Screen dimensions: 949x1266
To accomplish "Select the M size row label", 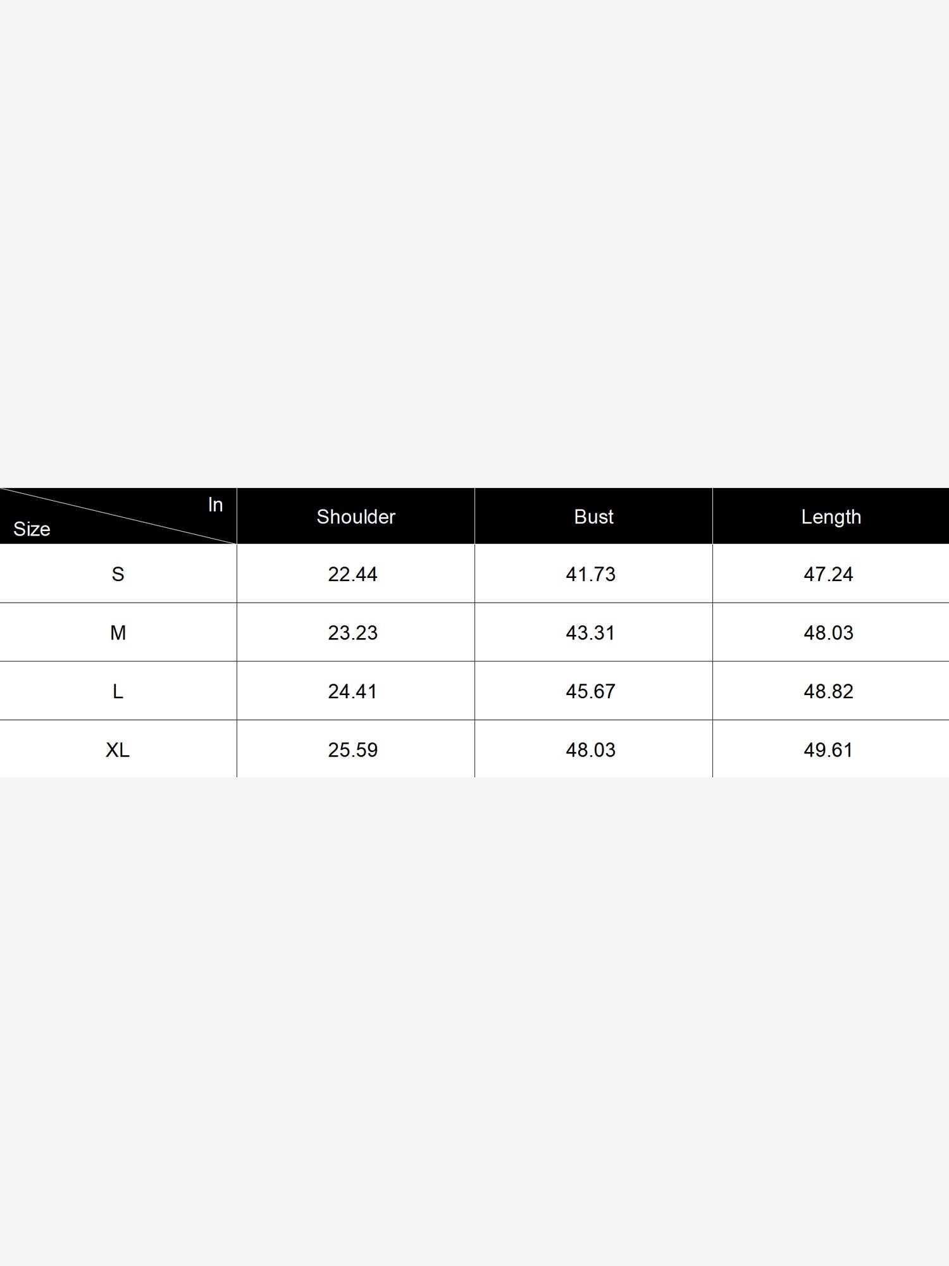I will [118, 632].
